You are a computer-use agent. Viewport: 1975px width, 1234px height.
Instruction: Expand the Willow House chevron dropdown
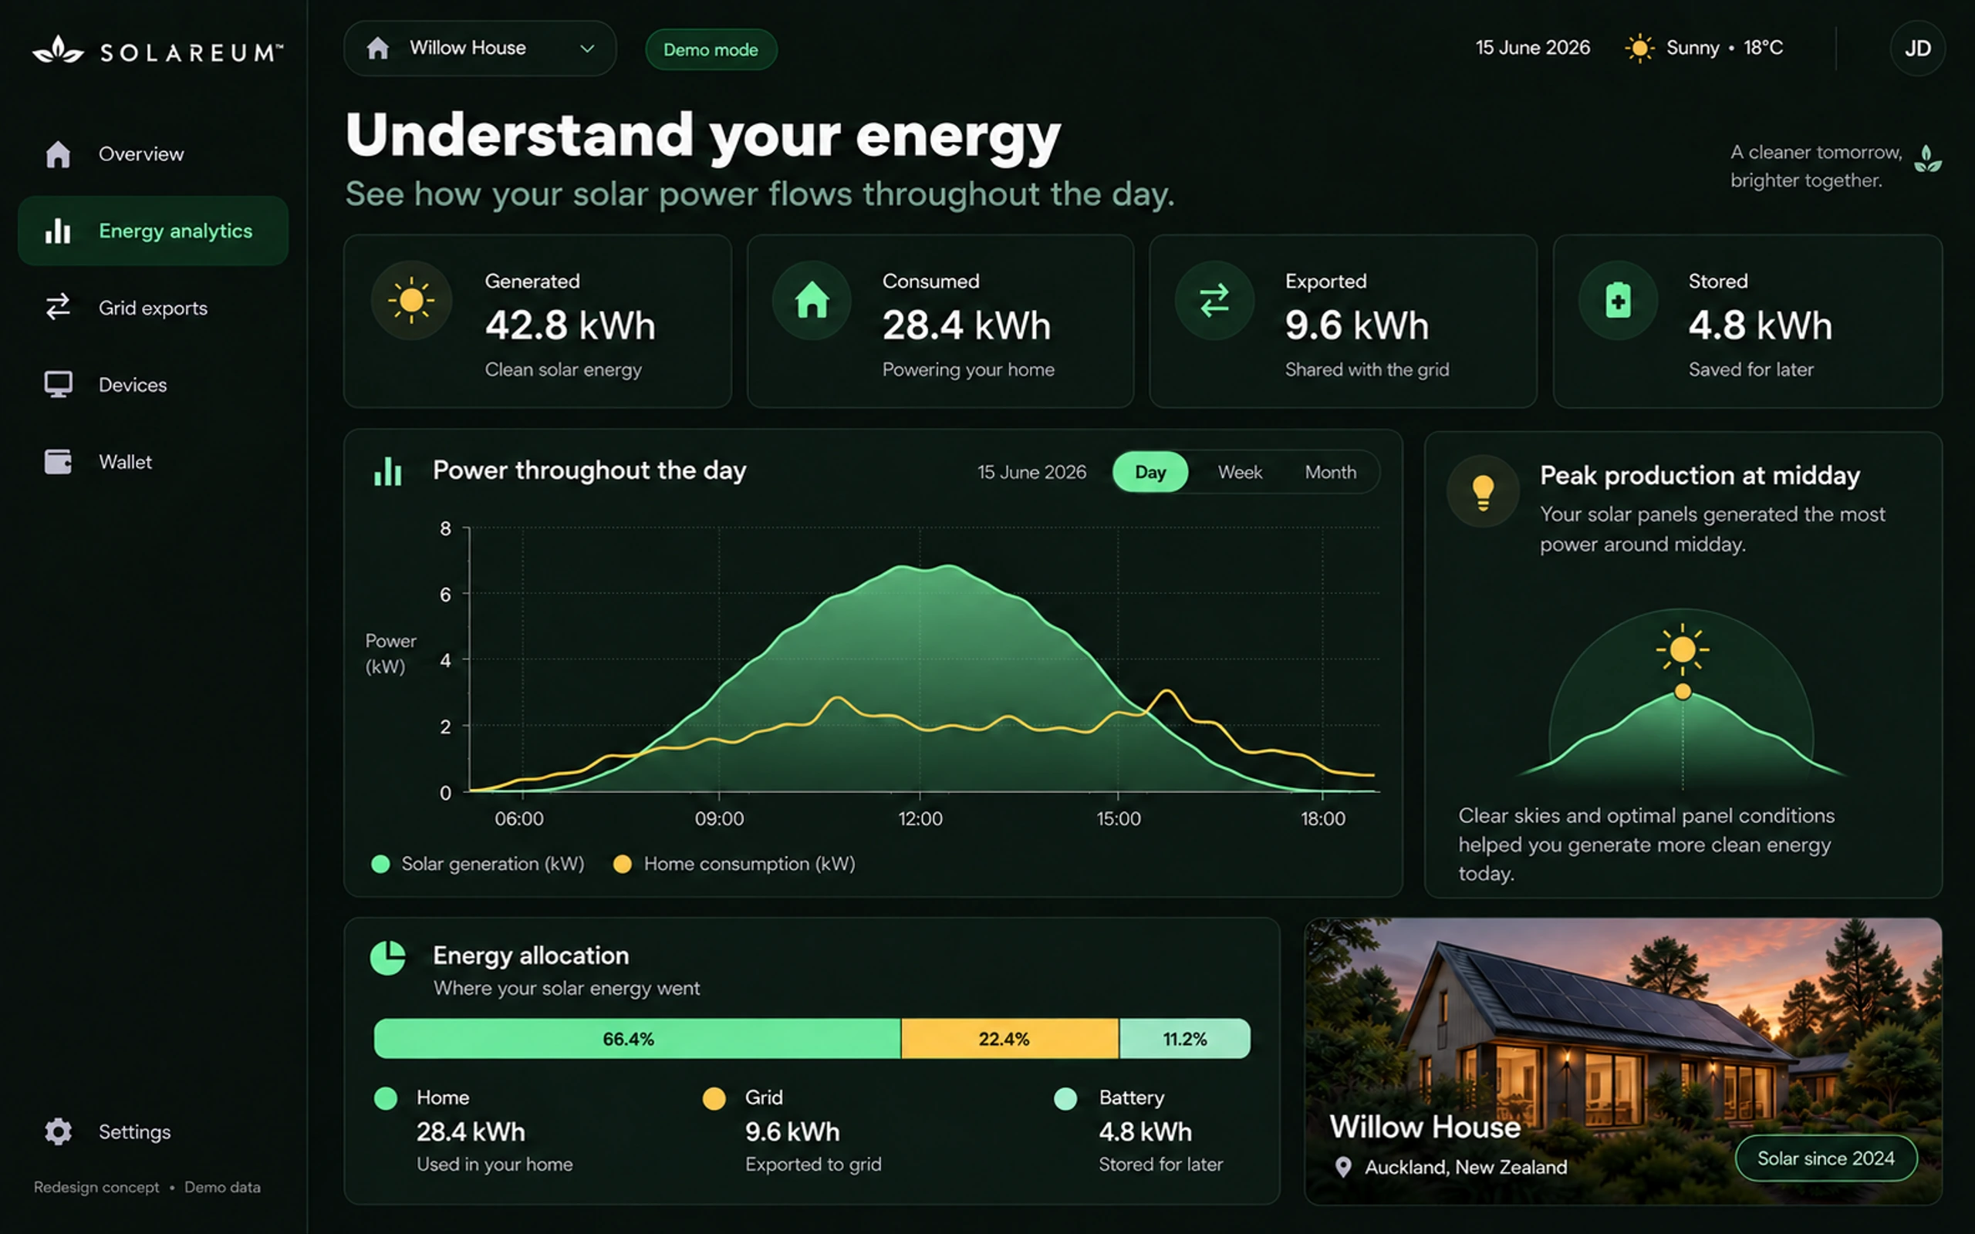point(587,48)
